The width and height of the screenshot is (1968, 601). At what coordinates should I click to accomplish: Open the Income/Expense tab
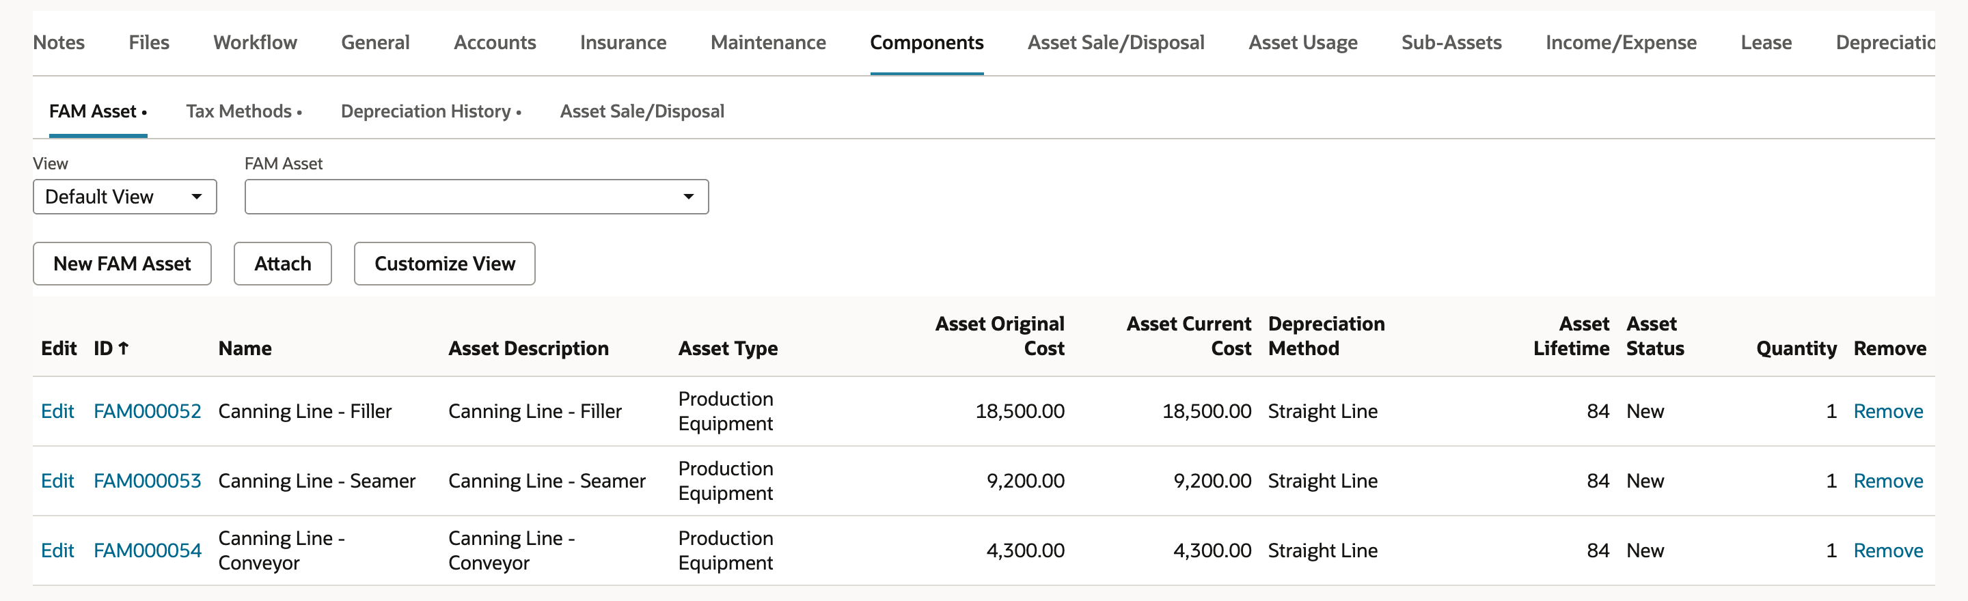(1621, 43)
